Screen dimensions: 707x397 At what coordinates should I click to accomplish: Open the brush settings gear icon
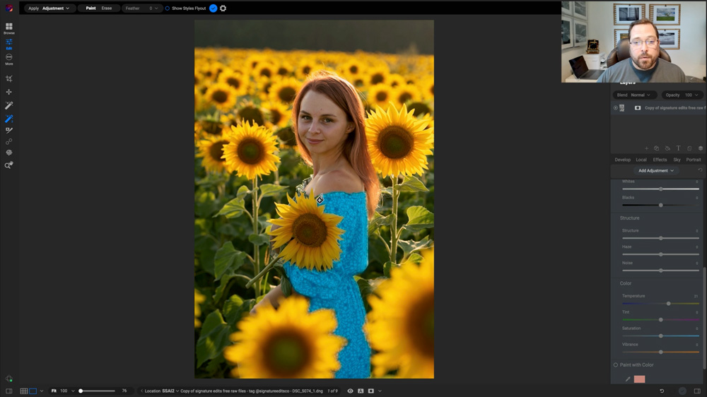click(x=223, y=8)
